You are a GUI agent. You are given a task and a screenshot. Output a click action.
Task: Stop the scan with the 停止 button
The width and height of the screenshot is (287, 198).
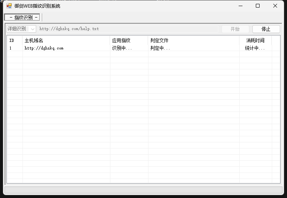266,29
